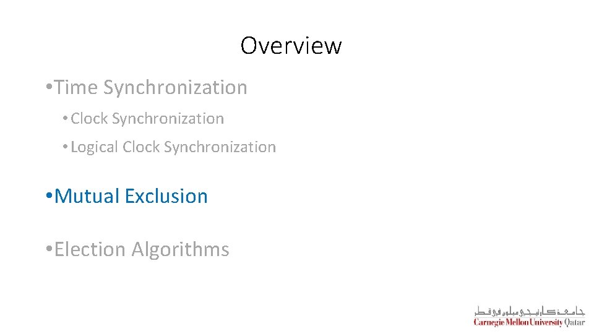Click the word Qatar in logo

pyautogui.click(x=574, y=323)
